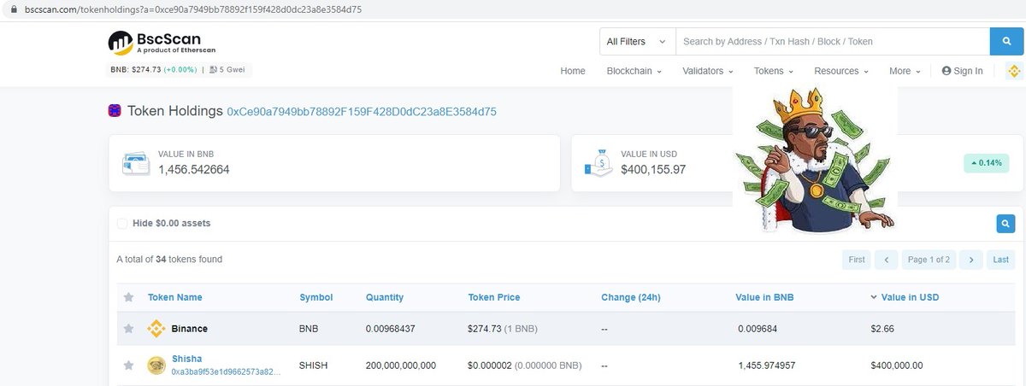
Task: Click the money bag icon in Value in USD card
Action: pos(598,162)
